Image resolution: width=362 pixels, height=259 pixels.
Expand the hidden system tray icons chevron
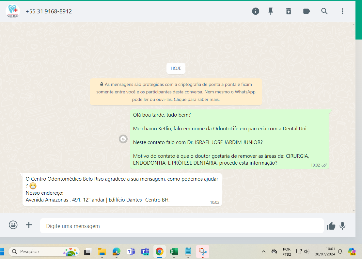(264, 251)
